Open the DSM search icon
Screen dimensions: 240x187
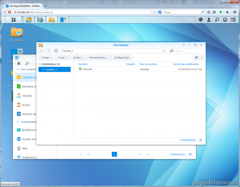point(217,20)
